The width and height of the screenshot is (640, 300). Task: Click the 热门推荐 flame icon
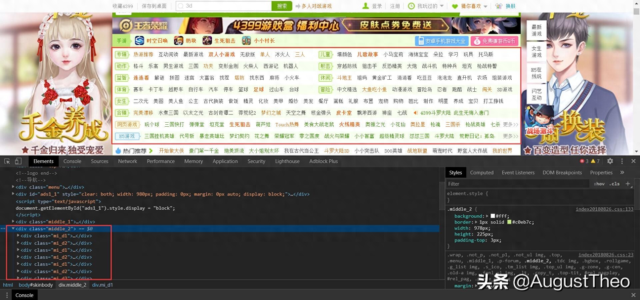[118, 151]
